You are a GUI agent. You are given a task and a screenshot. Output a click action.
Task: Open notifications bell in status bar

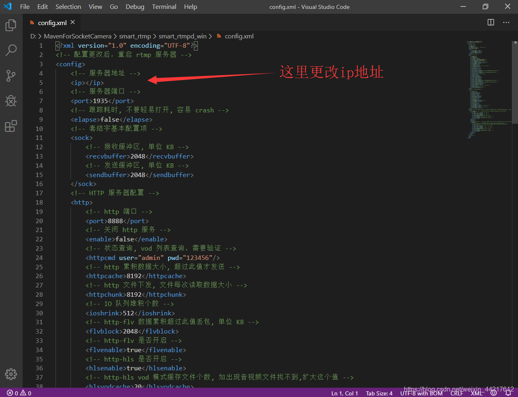click(x=508, y=393)
